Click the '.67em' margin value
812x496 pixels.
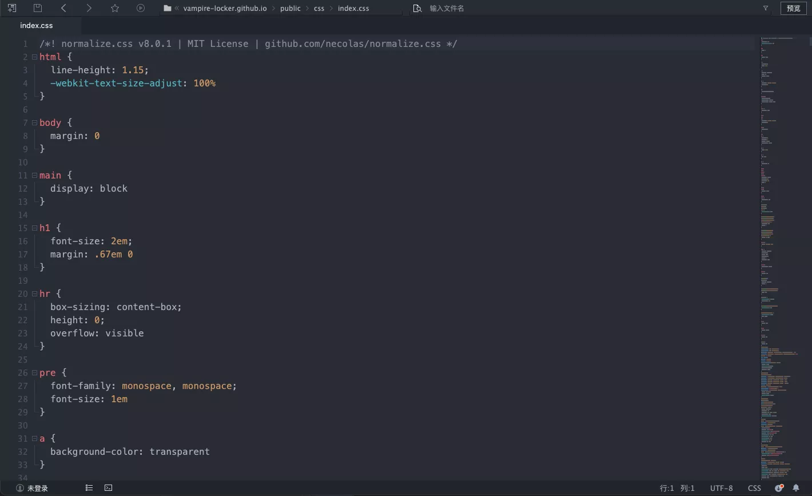[108, 254]
